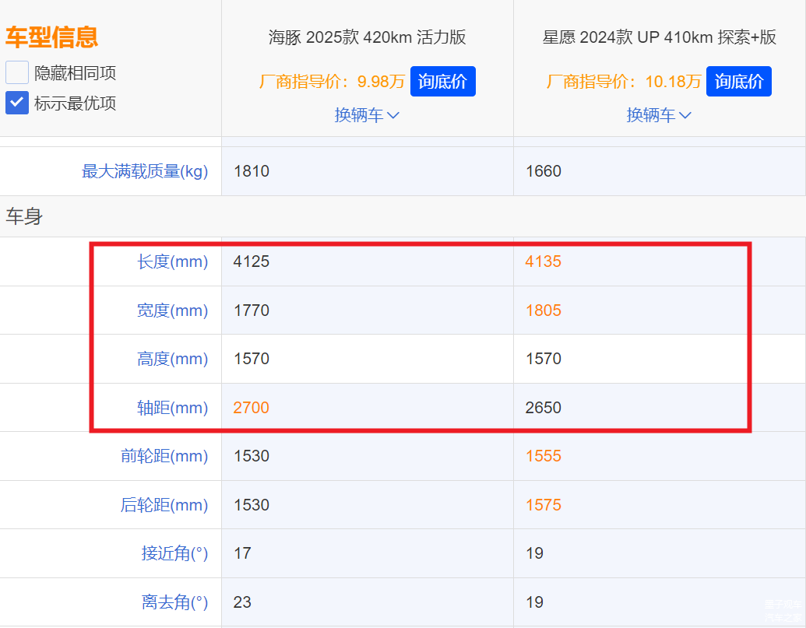Open the 海豚 2025款 420km 活力版 title
Screen dimensions: 806x628
coord(367,37)
